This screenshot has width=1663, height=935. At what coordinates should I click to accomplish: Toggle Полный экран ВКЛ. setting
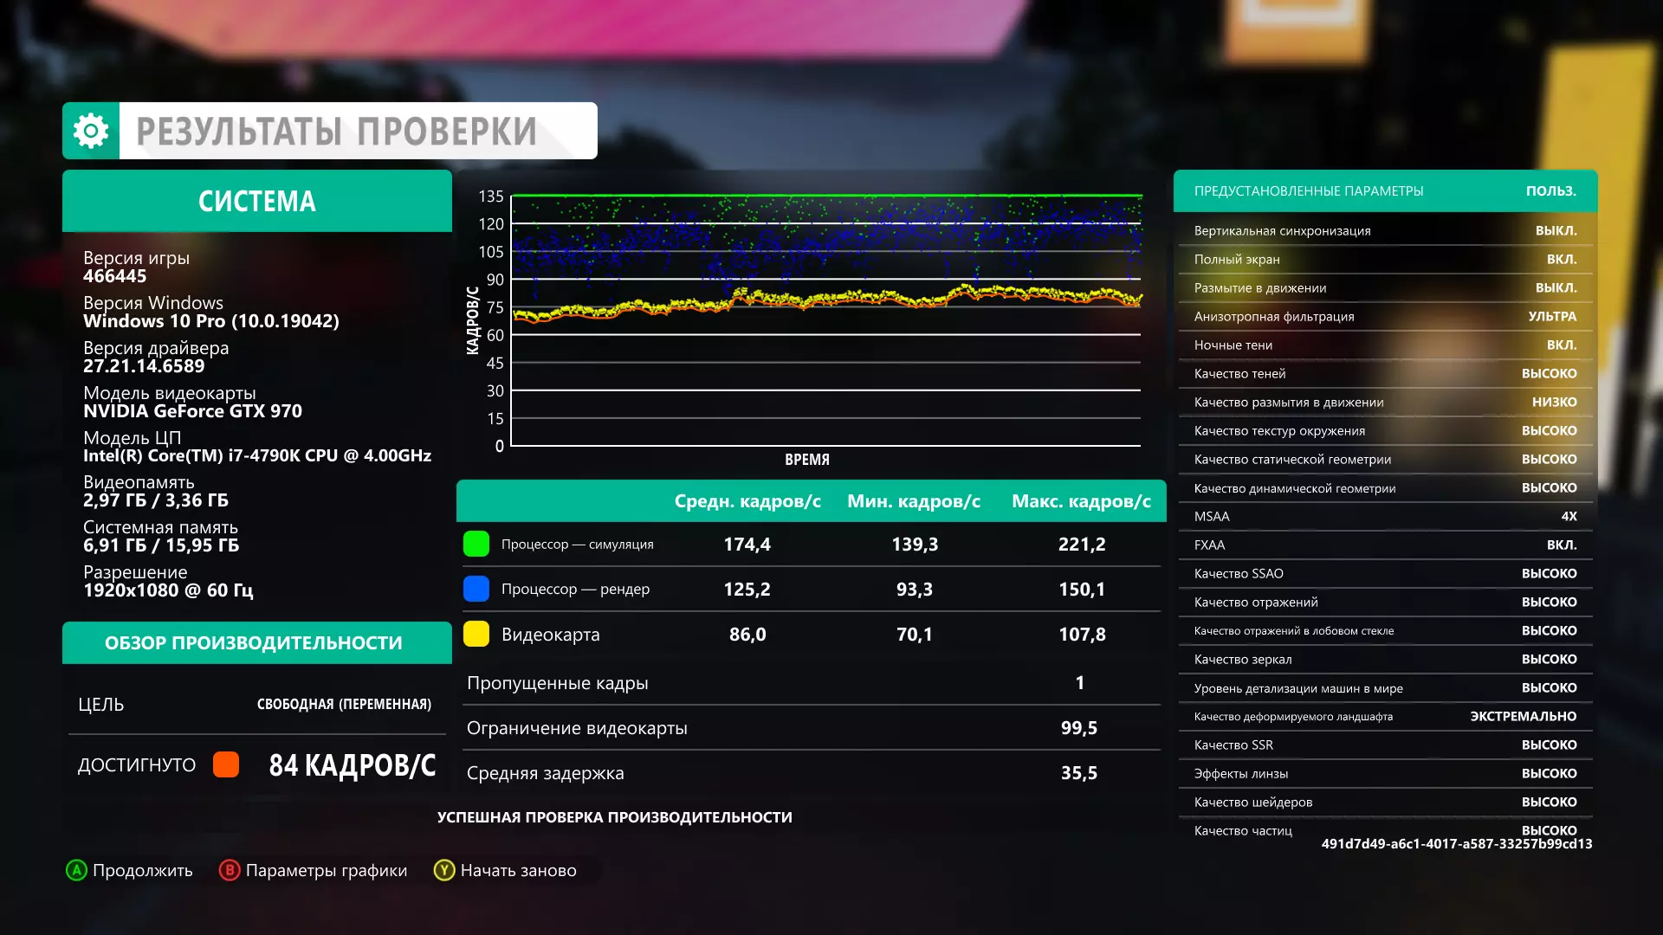pos(1384,260)
